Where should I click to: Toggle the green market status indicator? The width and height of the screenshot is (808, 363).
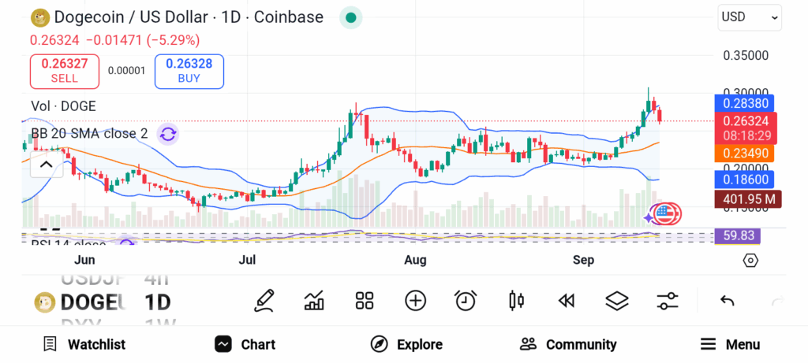(350, 17)
